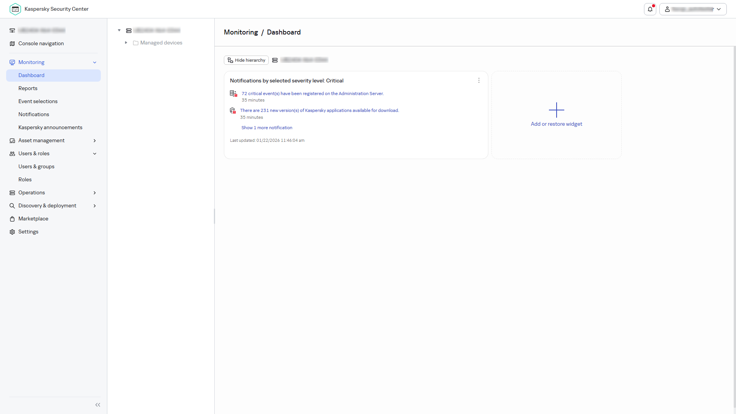Image resolution: width=736 pixels, height=414 pixels.
Task: Click the plus icon to add widget
Action: click(556, 110)
